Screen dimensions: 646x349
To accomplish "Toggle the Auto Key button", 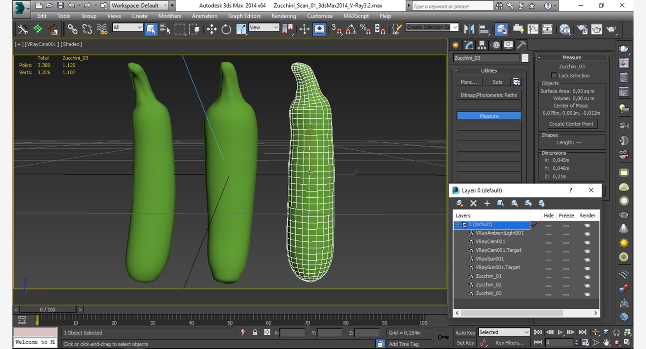I will [x=465, y=333].
